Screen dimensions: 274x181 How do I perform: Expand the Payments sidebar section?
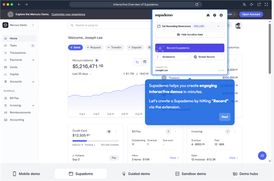(33, 60)
